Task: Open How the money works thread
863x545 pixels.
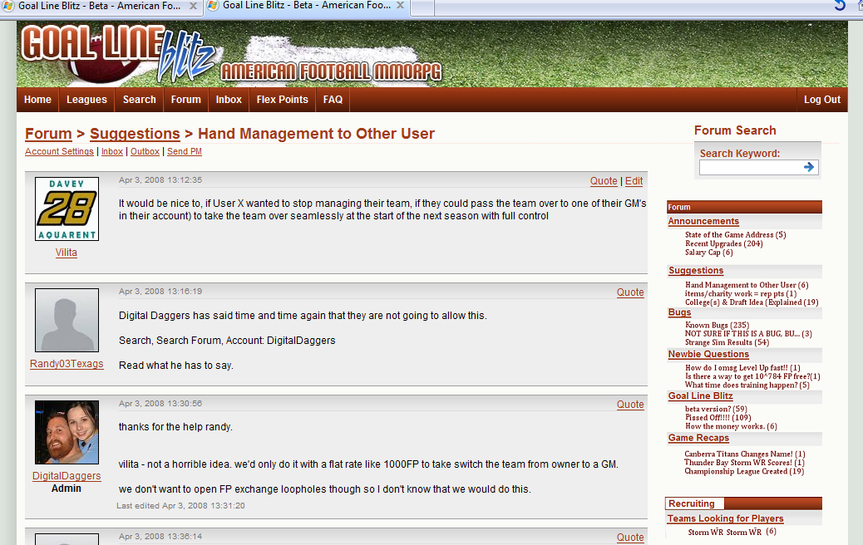Action: (731, 427)
